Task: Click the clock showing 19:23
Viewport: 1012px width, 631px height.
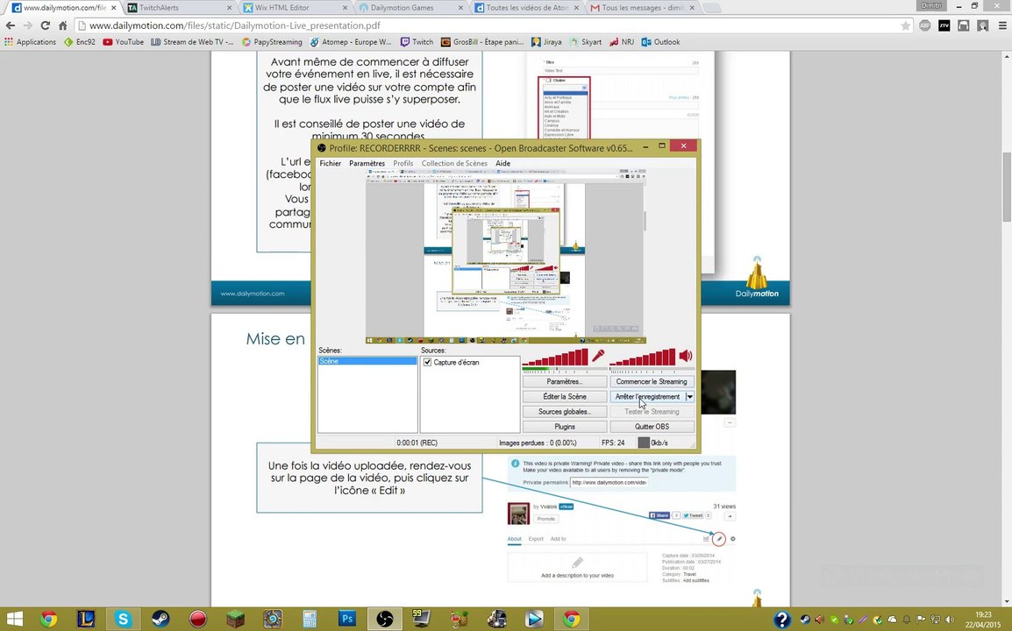Action: tap(983, 615)
